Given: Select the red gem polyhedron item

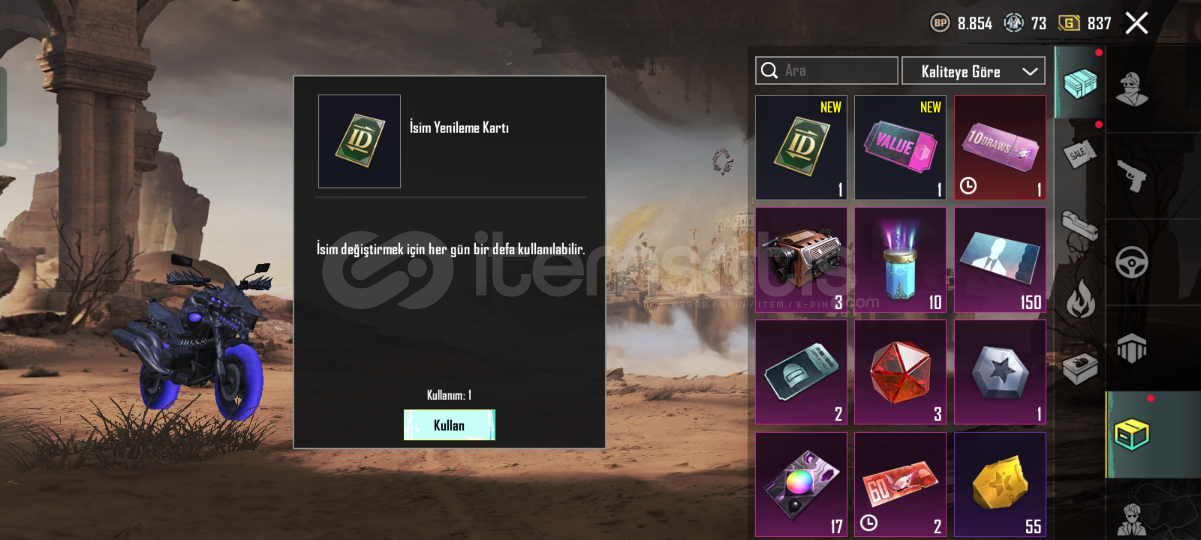Looking at the screenshot, I should (900, 372).
